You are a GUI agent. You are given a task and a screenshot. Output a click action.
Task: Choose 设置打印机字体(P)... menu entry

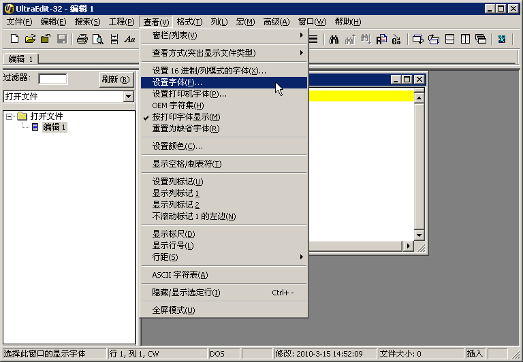[x=223, y=94]
